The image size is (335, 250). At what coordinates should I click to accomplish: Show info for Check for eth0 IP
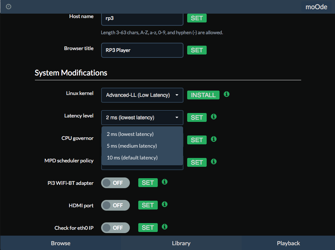coord(164,227)
